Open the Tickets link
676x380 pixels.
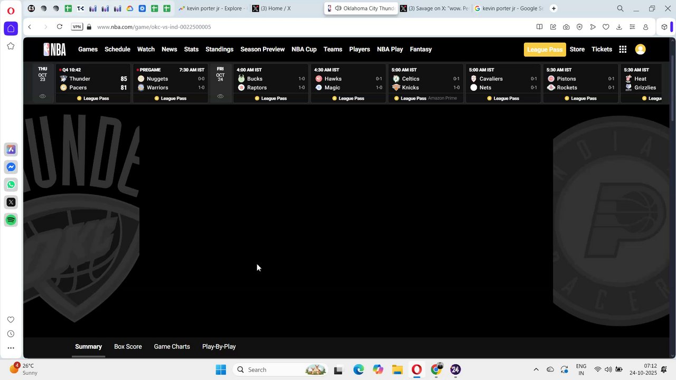coord(602,49)
